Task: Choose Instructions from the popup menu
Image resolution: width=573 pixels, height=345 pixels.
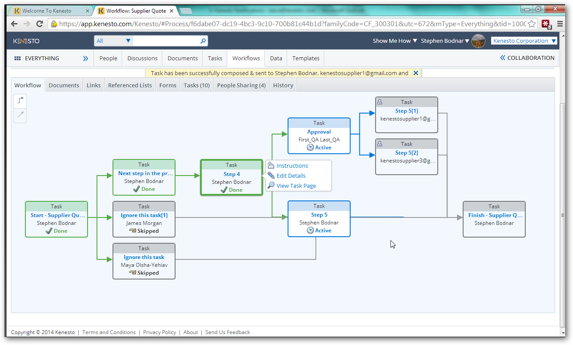Action: [292, 166]
